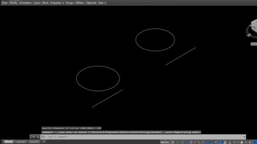Toggle annotation auto-scale icon
Screen dimensions: 257x144
[225, 142]
